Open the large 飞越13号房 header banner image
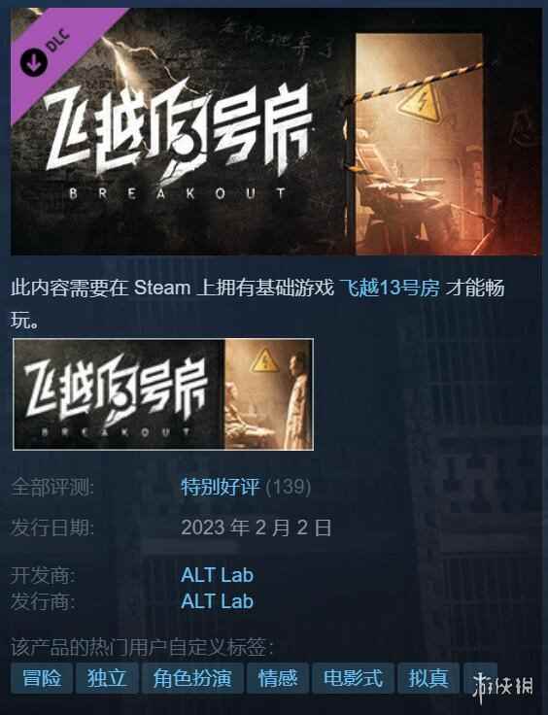Image resolution: width=548 pixels, height=715 pixels. [x=275, y=131]
